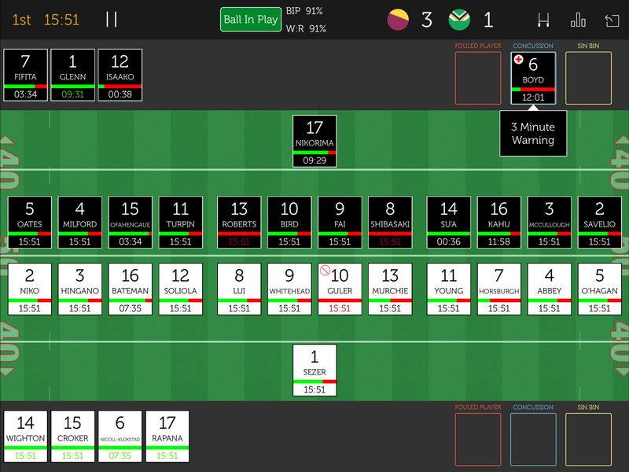This screenshot has width=629, height=472.
Task: Select player 4 Milford card
Action: (x=80, y=223)
